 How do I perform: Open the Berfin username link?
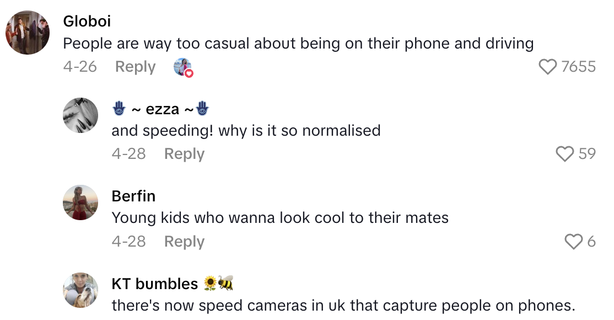tap(133, 196)
